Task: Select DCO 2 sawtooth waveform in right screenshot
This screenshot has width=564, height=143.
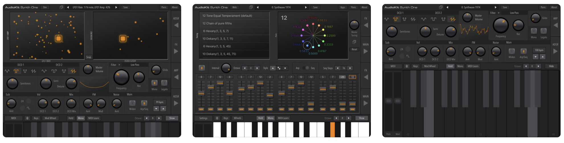Action: point(453,19)
